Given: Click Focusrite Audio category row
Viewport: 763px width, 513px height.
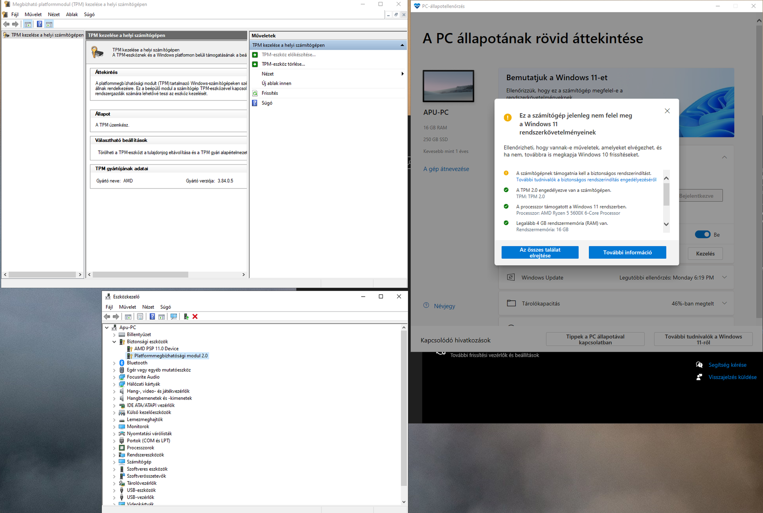Looking at the screenshot, I should pos(143,377).
